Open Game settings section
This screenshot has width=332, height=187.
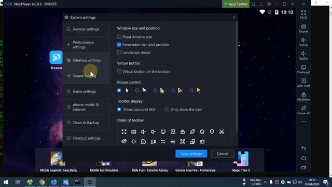[x=86, y=91]
